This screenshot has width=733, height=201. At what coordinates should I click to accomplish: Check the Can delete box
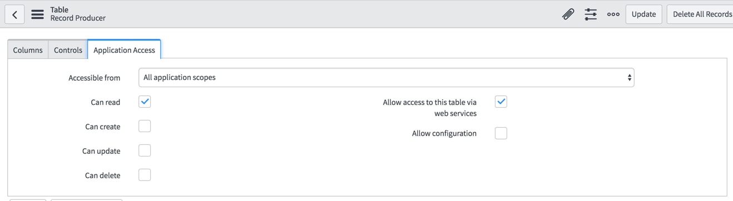(145, 175)
